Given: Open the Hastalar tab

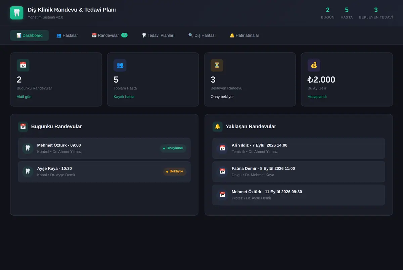Looking at the screenshot, I should (67, 35).
